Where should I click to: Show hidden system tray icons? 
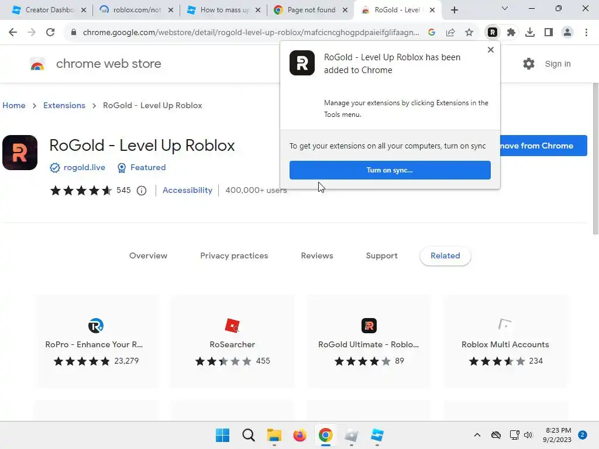(477, 435)
